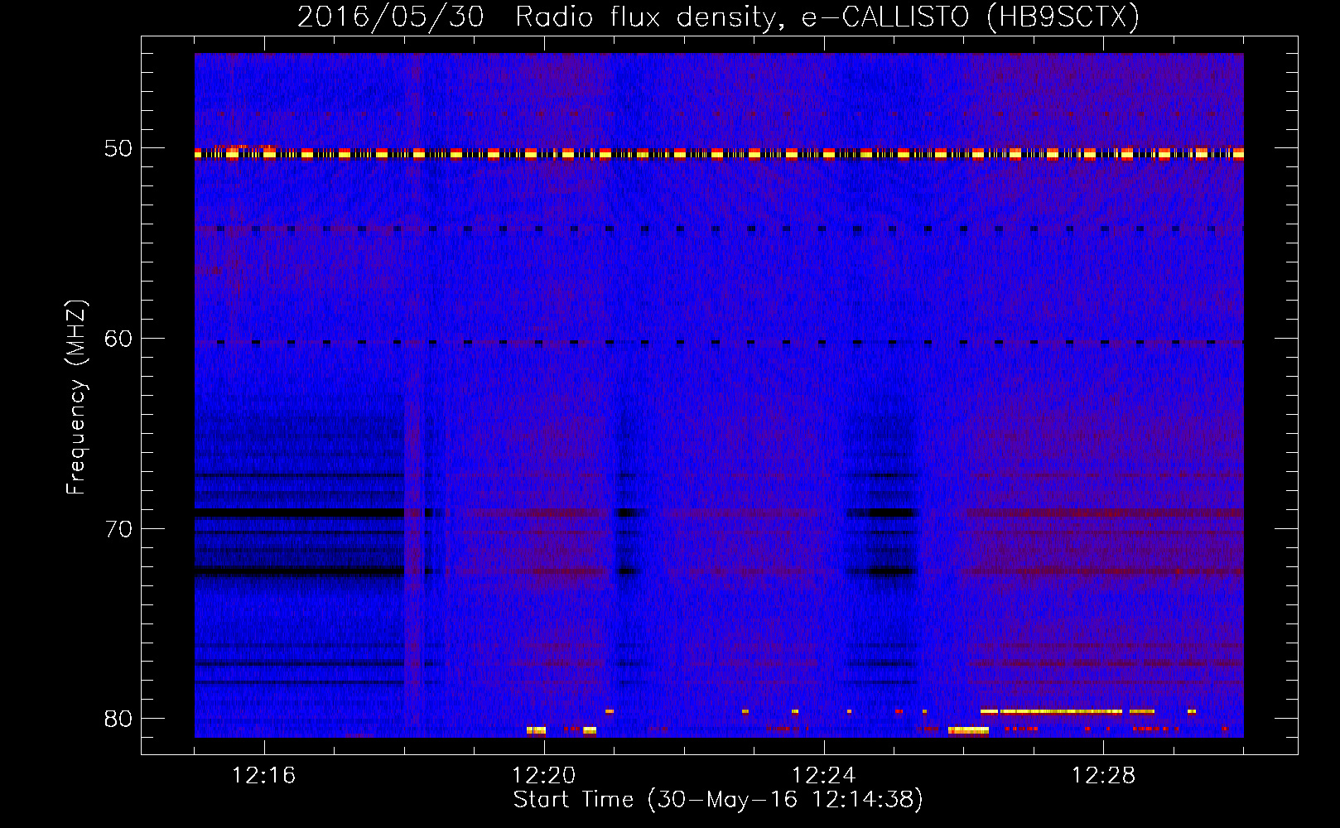Click the 12:24 time tick label

click(824, 776)
